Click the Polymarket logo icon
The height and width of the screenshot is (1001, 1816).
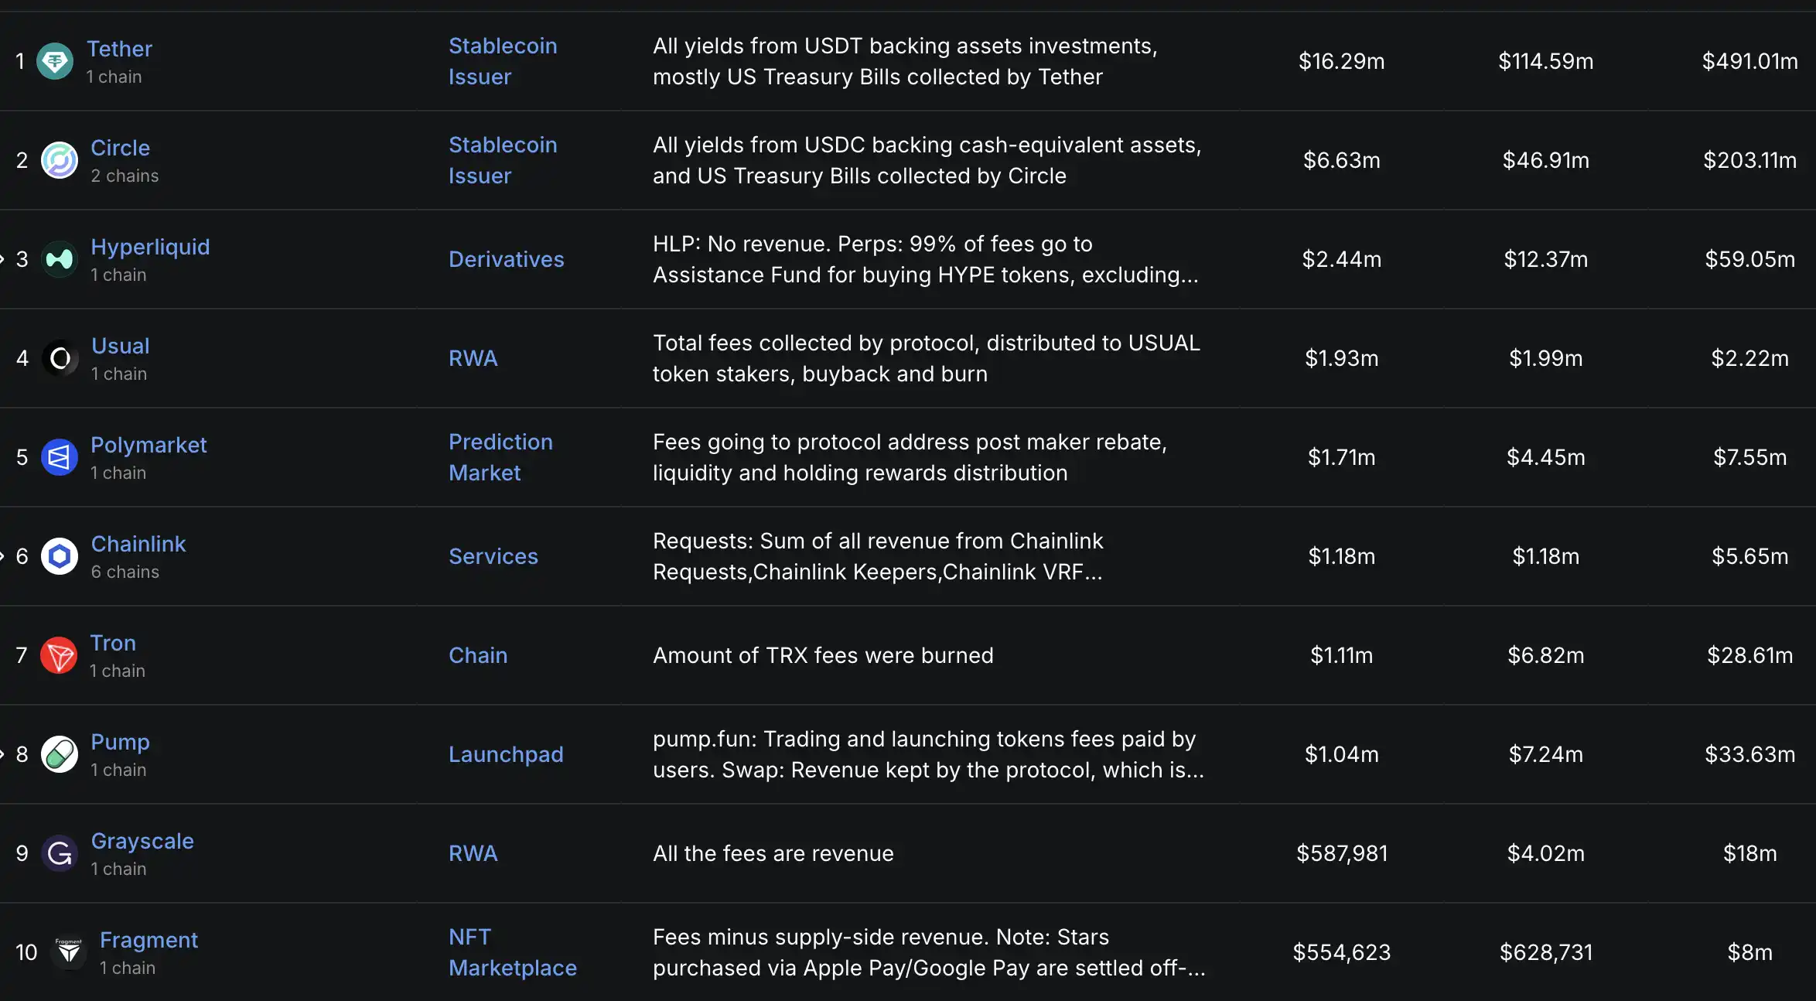point(59,456)
